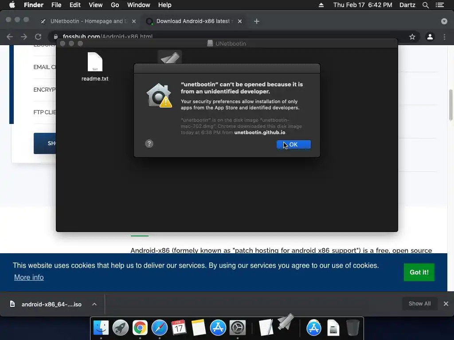The width and height of the screenshot is (454, 340).
Task: Close the UNetbootin Homepage tab
Action: tap(134, 21)
